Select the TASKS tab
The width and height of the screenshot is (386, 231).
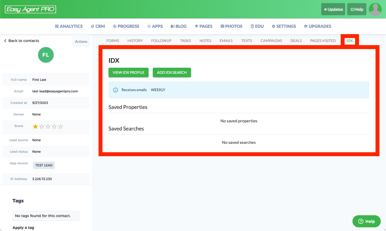(186, 41)
